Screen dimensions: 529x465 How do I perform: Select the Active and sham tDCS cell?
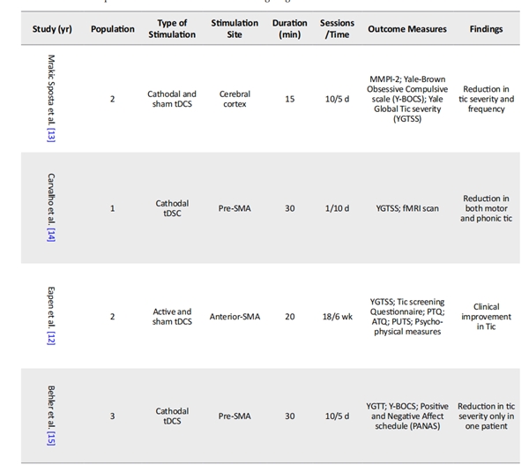(173, 317)
